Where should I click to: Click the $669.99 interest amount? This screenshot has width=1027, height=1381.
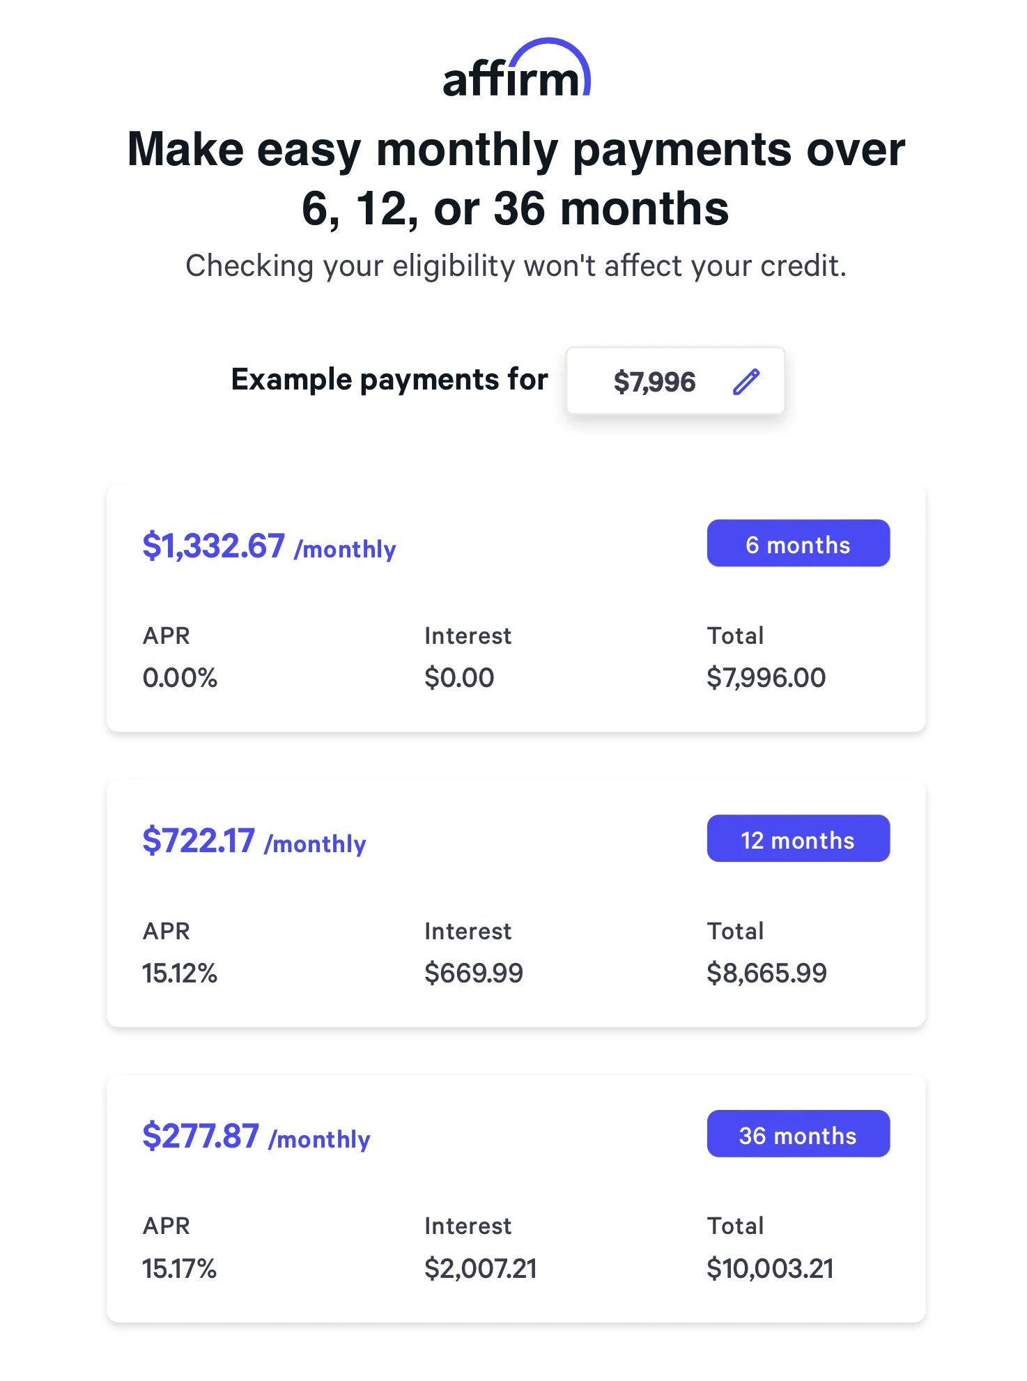pyautogui.click(x=474, y=973)
